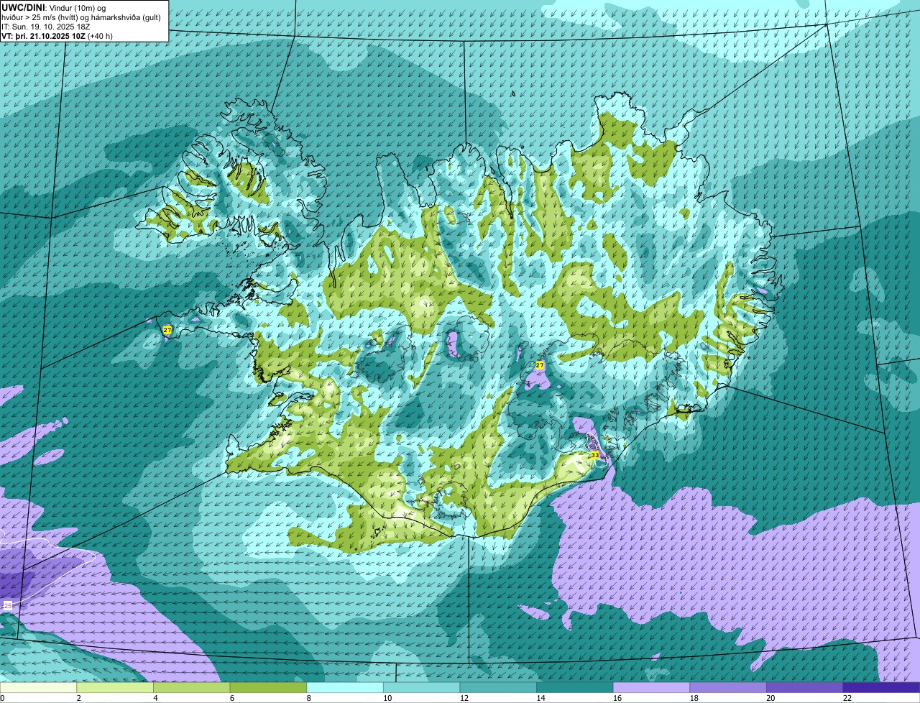The image size is (920, 703).
Task: Click the scale value 2
Action: [78, 698]
